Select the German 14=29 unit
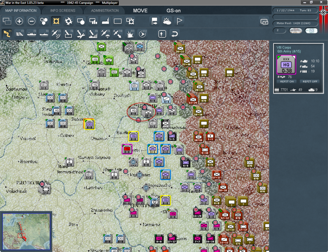The height and width of the screenshot is (252, 328). pyautogui.click(x=197, y=214)
